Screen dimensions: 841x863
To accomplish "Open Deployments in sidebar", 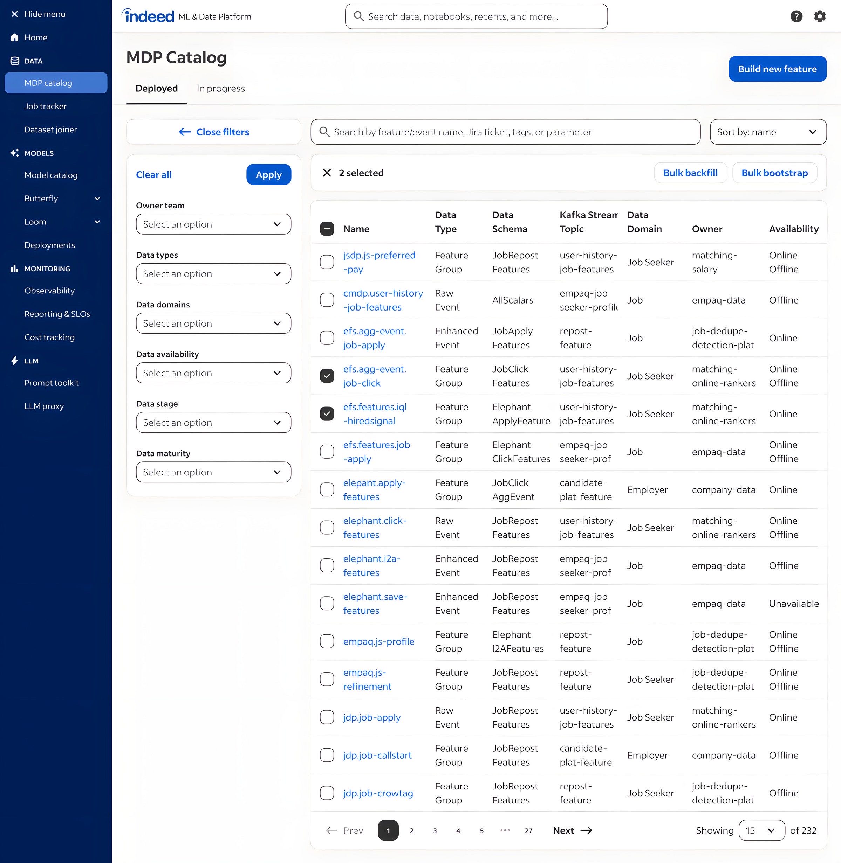I will (x=49, y=245).
